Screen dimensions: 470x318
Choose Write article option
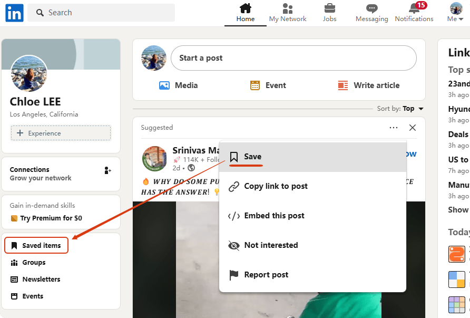point(368,85)
